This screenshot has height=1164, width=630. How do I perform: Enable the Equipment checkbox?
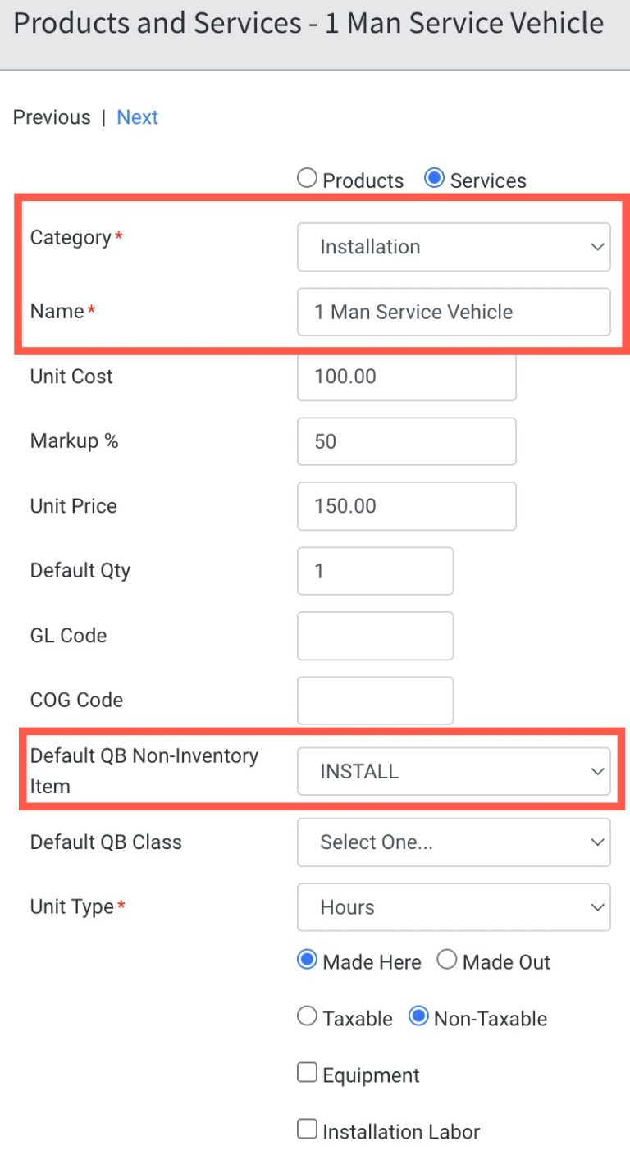click(x=306, y=1071)
